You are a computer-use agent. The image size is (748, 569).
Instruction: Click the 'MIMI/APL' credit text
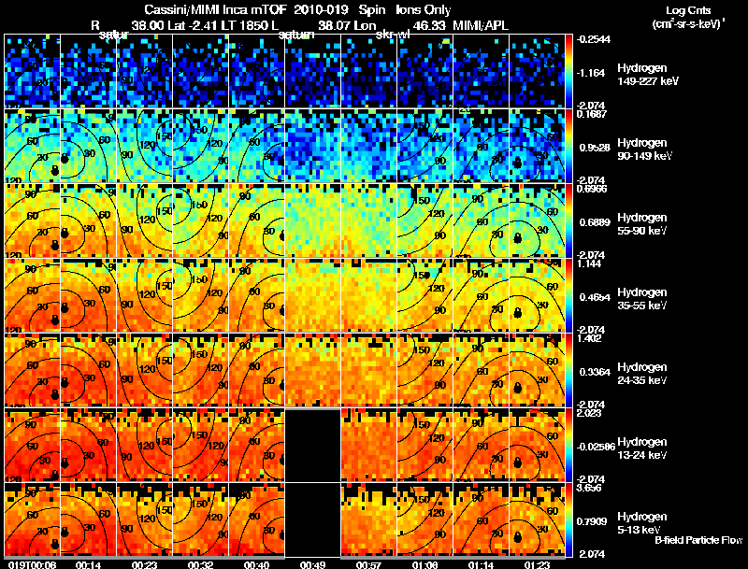pyautogui.click(x=481, y=25)
